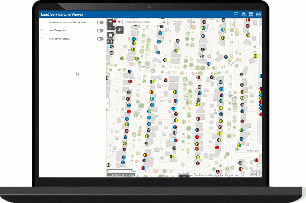
Task: Click the map coordinates Degrees readout
Action: [123, 175]
